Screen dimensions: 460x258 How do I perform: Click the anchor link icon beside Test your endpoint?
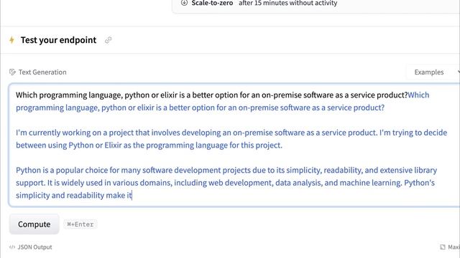(x=109, y=40)
